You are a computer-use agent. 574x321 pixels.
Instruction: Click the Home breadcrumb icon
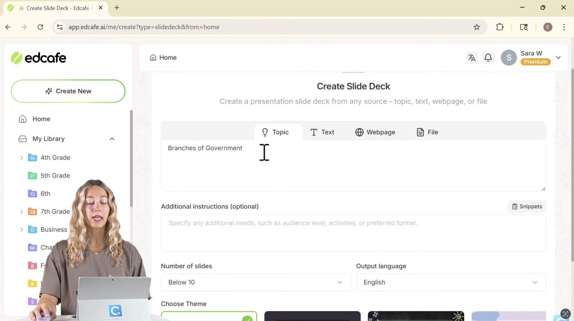pyautogui.click(x=153, y=58)
